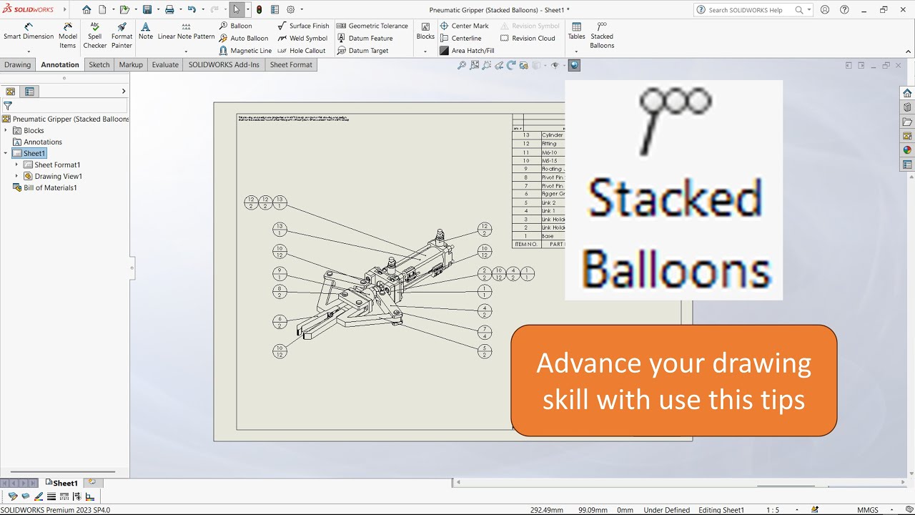The height and width of the screenshot is (515, 915).
Task: Insert Geometric Tolerance
Action: pos(372,26)
